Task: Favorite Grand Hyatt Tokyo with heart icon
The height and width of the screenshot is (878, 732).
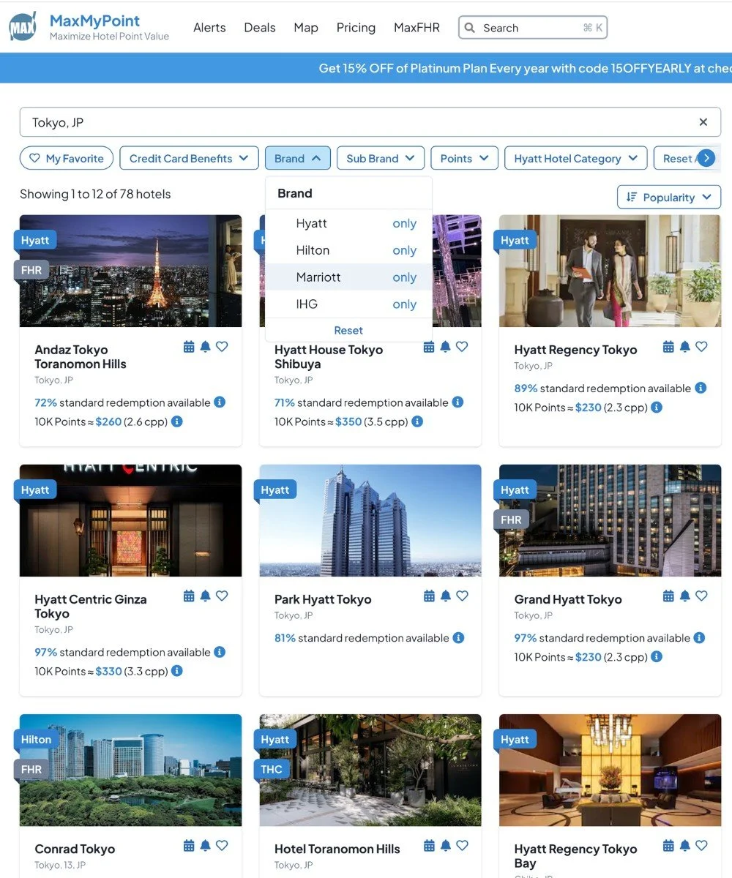Action: pos(701,596)
